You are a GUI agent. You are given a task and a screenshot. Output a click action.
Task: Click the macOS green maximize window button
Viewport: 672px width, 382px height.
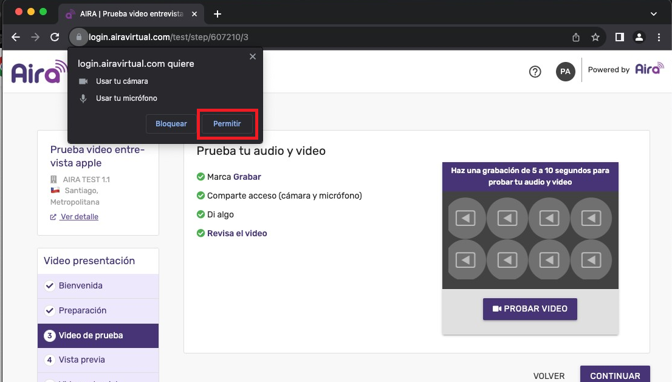(x=43, y=12)
